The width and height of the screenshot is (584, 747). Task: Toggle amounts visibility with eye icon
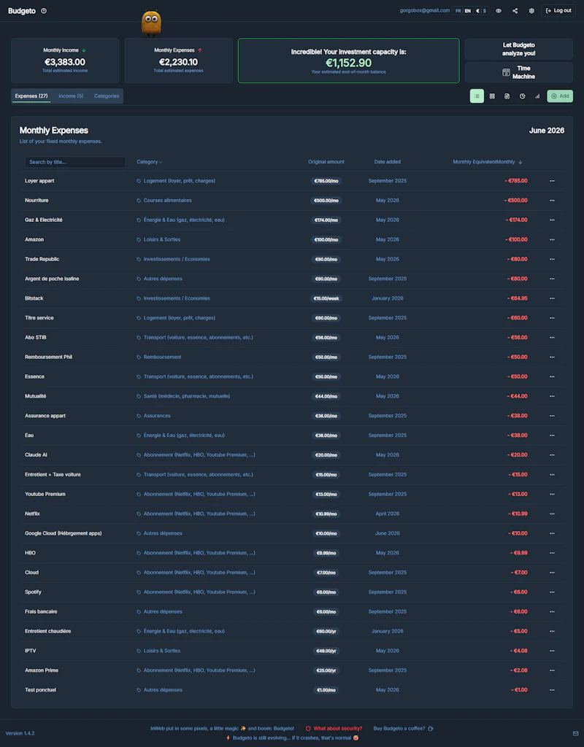(x=498, y=11)
